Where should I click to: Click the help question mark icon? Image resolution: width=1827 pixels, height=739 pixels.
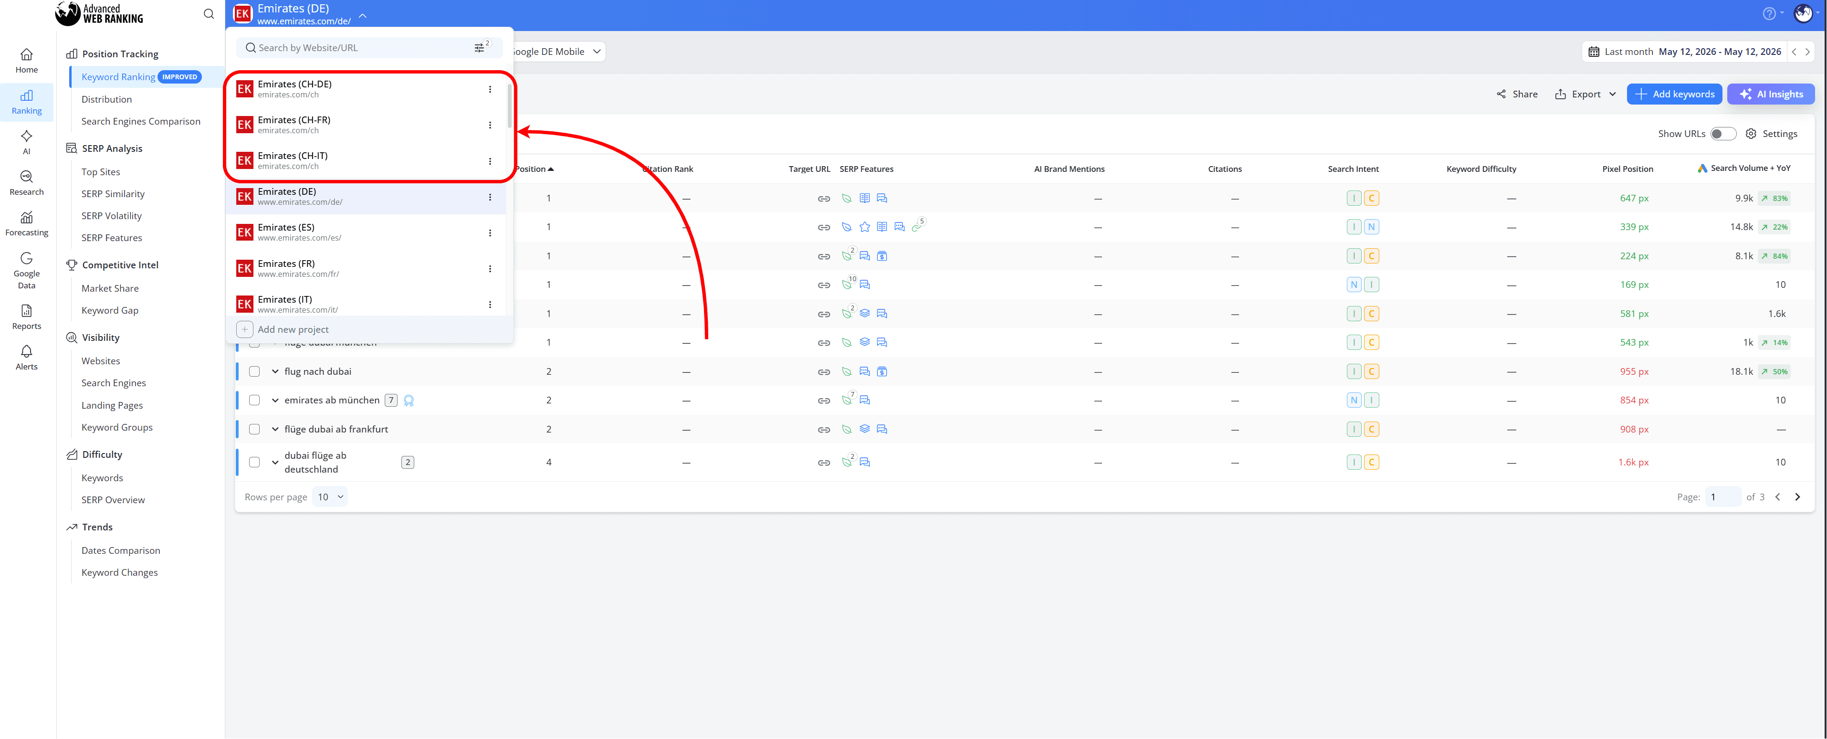click(x=1769, y=13)
